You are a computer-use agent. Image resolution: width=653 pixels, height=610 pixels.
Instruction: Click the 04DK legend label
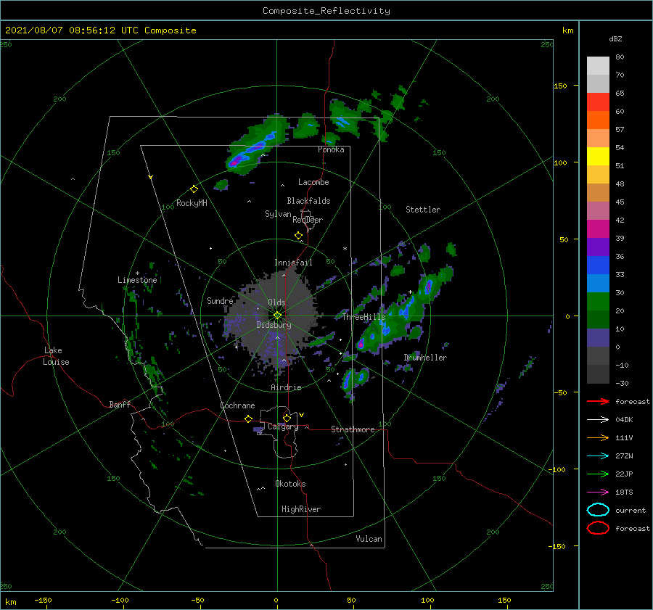[624, 419]
